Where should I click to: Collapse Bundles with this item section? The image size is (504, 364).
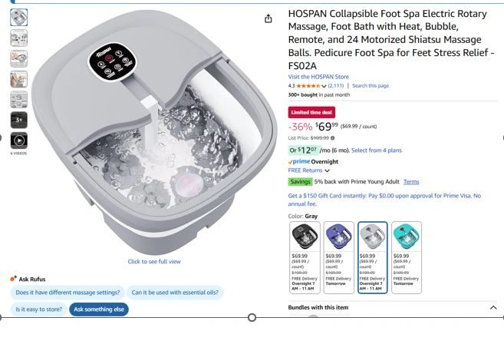(493, 308)
